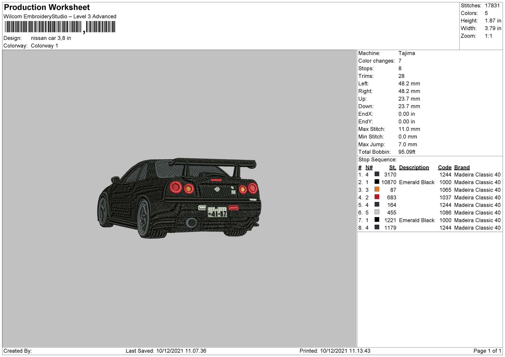The width and height of the screenshot is (505, 357).
Task: Click the Description column header
Action: pos(414,167)
